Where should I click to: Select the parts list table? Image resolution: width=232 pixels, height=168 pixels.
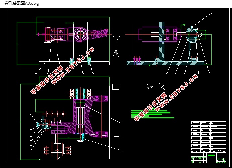(x=208, y=137)
